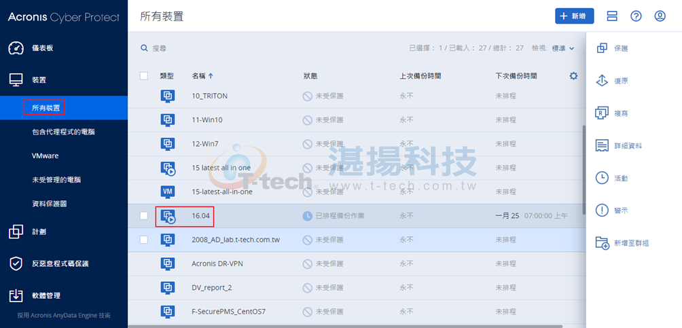
Task: Click the Status (狀態) column header
Action: point(310,76)
